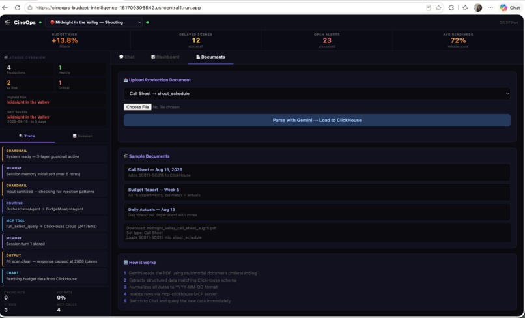Open the browser settings ellipsis menu
The height and width of the screenshot is (318, 525).
coord(490,7)
